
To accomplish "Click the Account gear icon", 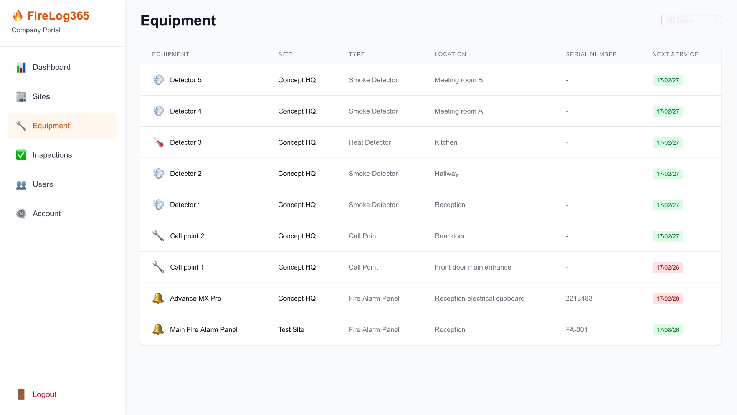I will [21, 214].
